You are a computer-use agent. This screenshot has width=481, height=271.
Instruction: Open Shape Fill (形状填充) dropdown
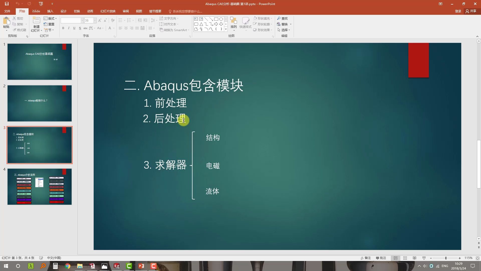tap(263, 18)
